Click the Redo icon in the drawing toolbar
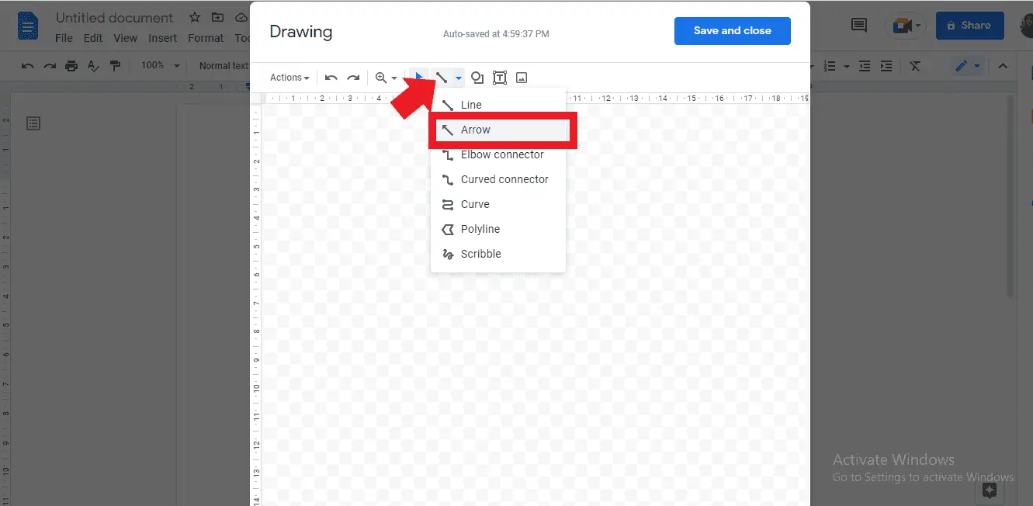 354,77
